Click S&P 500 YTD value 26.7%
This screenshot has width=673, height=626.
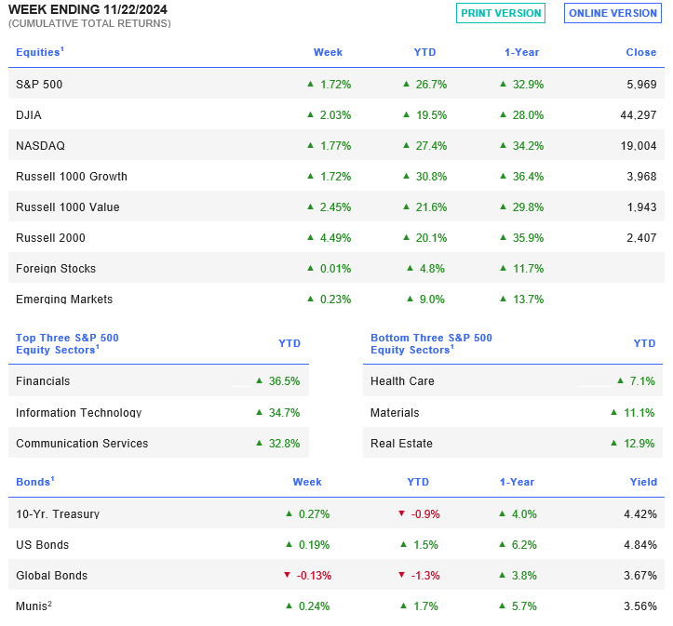coord(431,85)
